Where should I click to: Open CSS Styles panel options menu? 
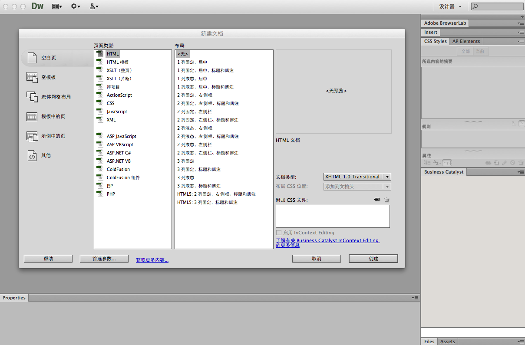[521, 41]
